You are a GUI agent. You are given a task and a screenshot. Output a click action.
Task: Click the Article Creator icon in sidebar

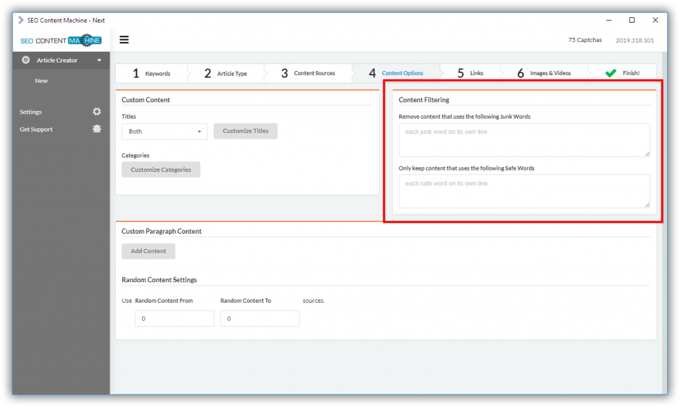[26, 60]
